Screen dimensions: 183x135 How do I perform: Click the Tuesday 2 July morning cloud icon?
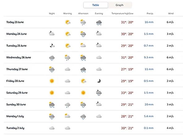pyautogui.click(x=67, y=128)
